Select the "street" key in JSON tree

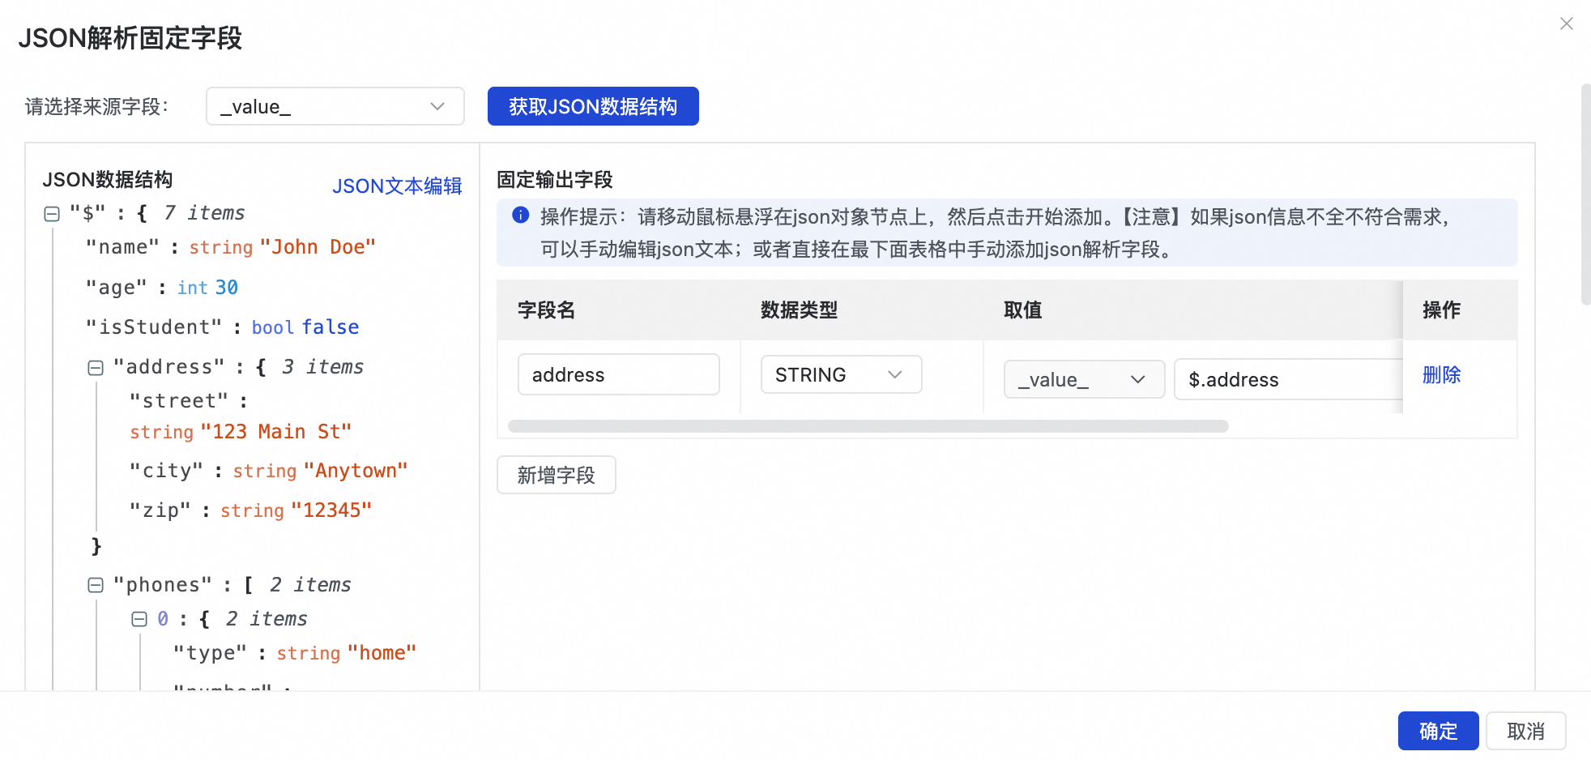pos(179,401)
